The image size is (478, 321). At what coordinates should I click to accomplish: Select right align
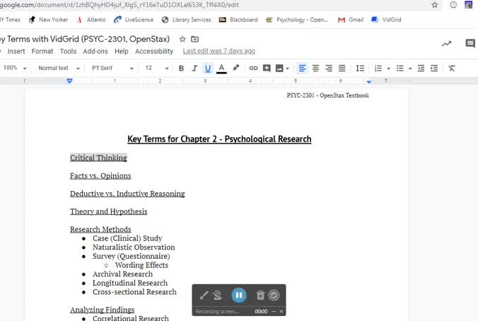pyautogui.click(x=329, y=68)
